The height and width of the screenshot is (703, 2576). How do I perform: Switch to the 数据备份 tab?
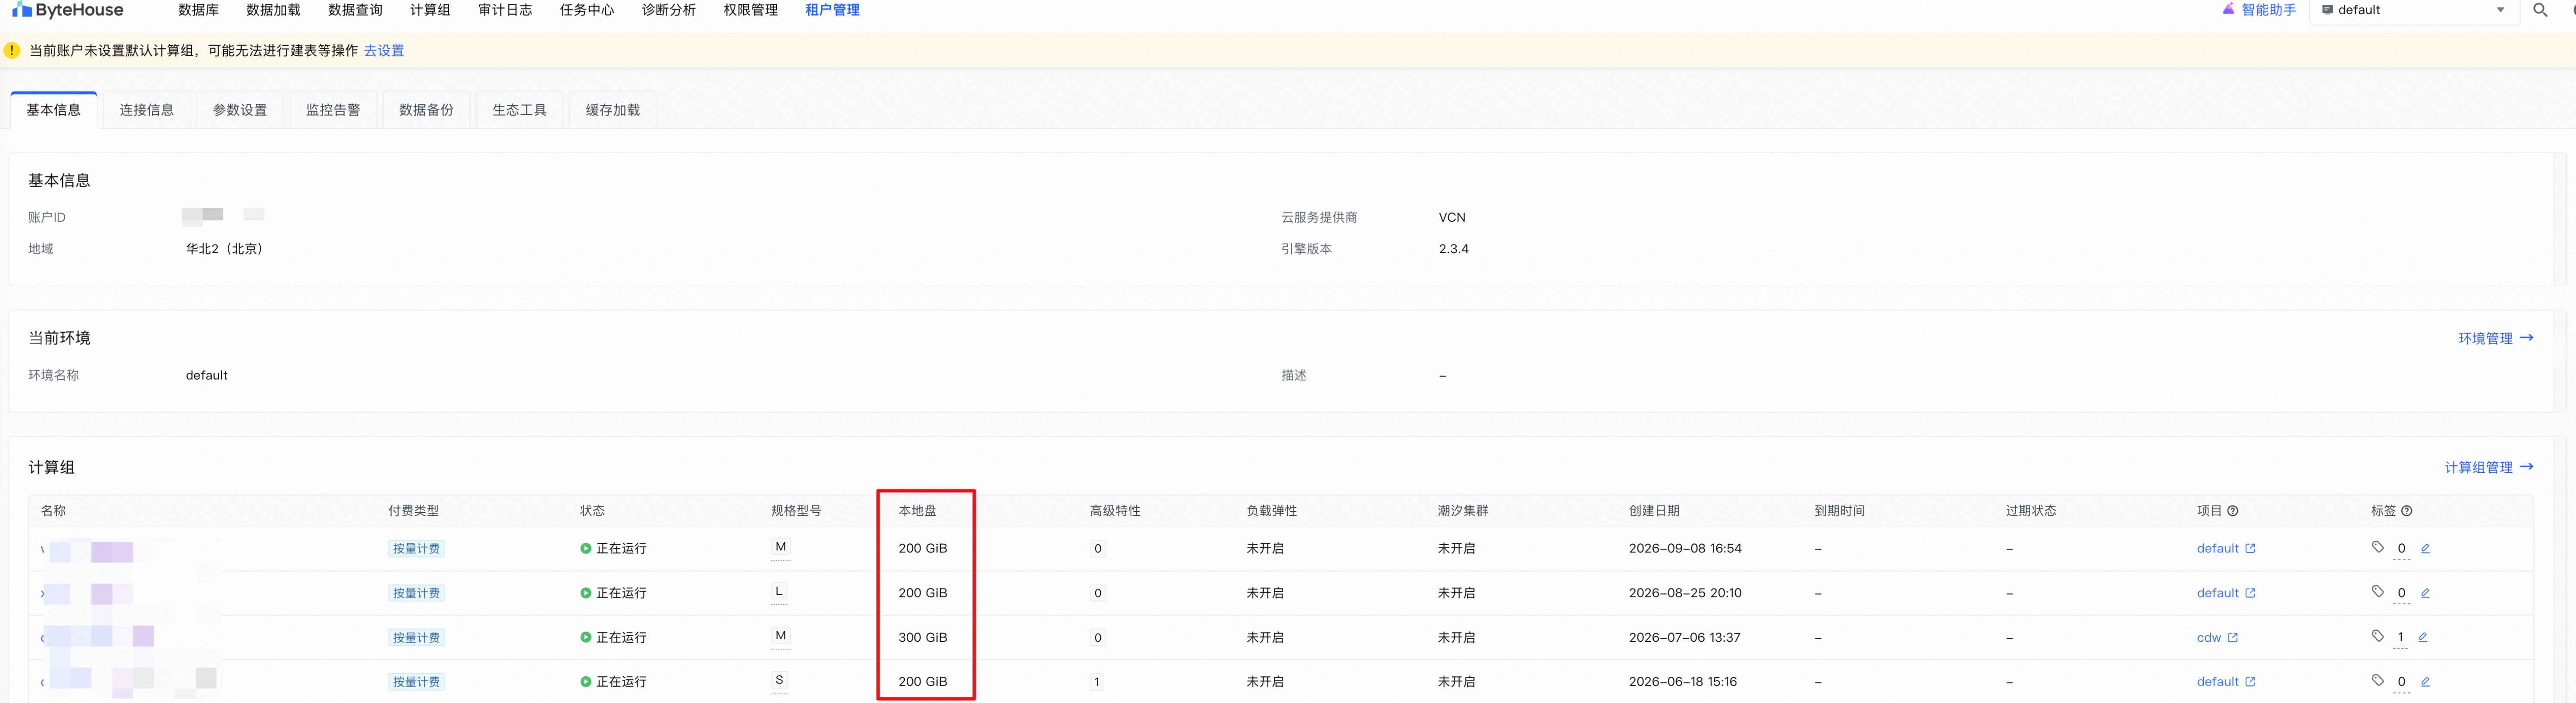tap(426, 110)
